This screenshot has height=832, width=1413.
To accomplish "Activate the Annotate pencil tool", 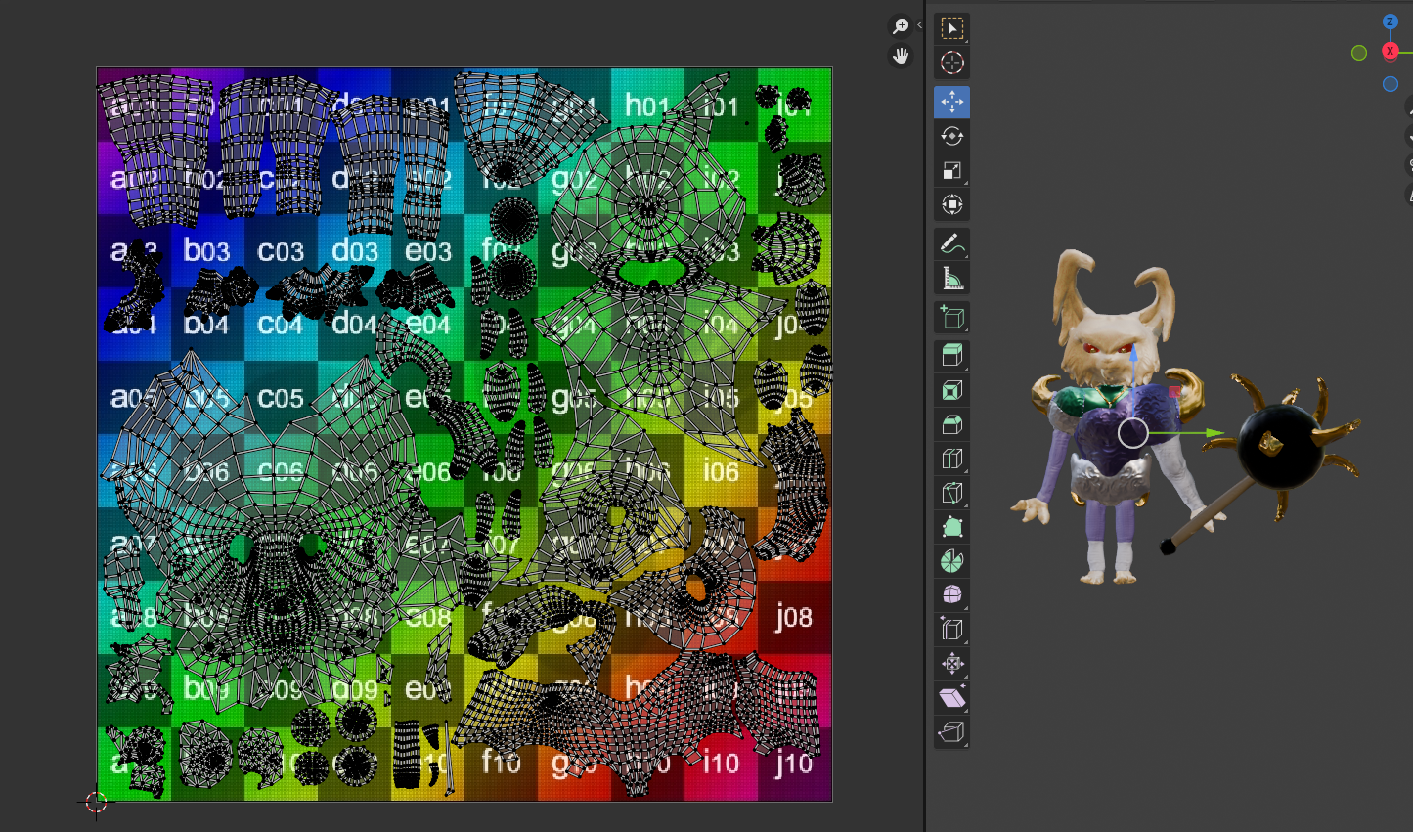I will 951,243.
